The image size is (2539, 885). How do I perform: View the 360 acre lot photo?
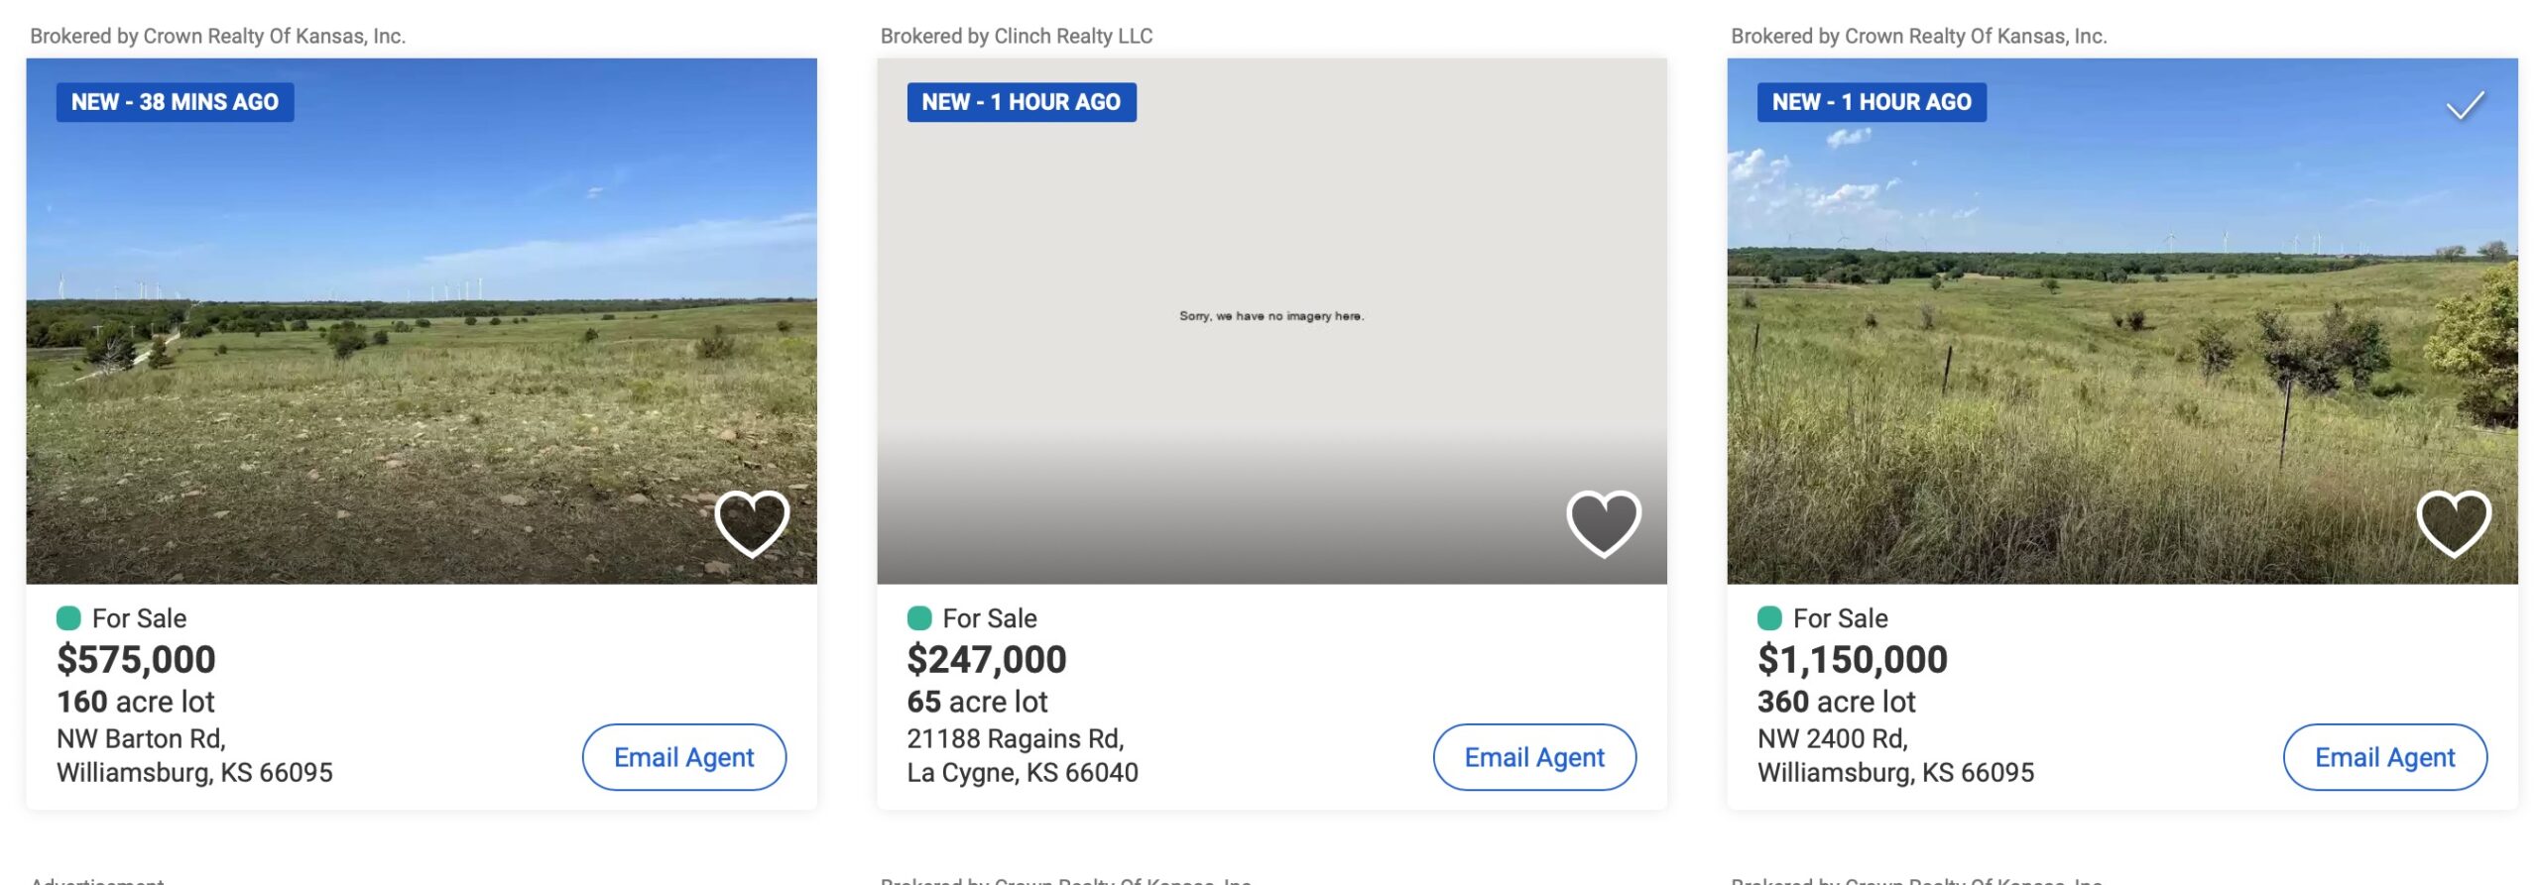pyautogui.click(x=2122, y=327)
